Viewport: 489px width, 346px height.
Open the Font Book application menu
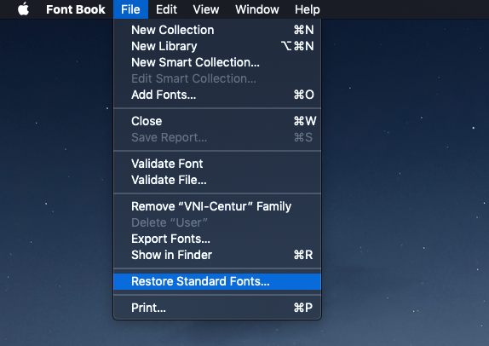76,9
